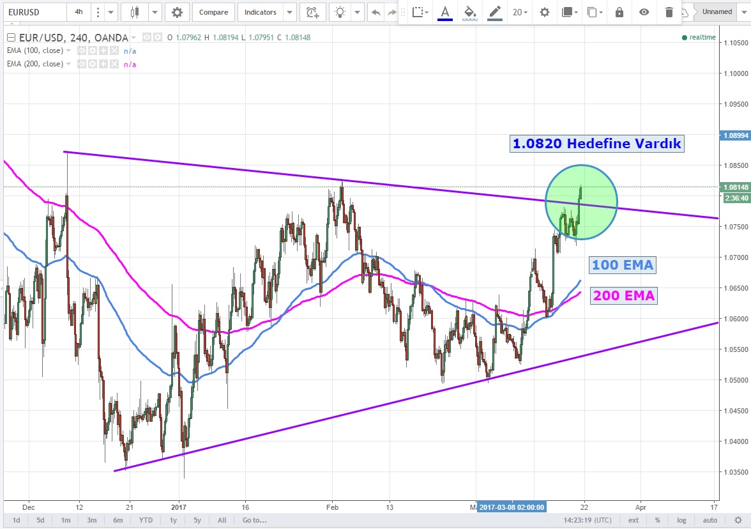Expand the Indicators dropdown arrow
Viewport: 751px width, 529px height.
point(290,12)
